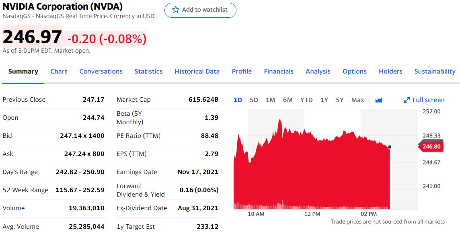Open the Holders tab
This screenshot has width=460, height=236.
tap(390, 72)
